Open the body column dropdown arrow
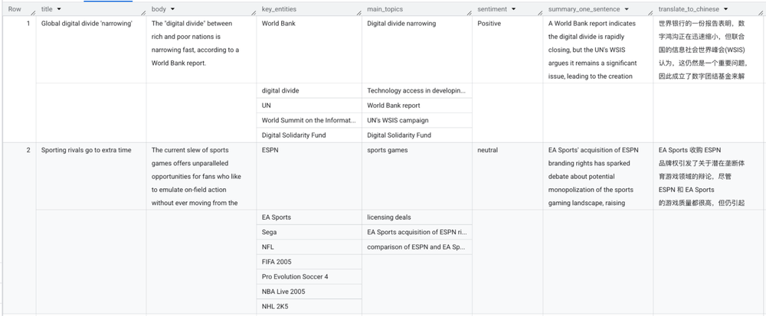Screen dimensions: 766x316 (172, 9)
